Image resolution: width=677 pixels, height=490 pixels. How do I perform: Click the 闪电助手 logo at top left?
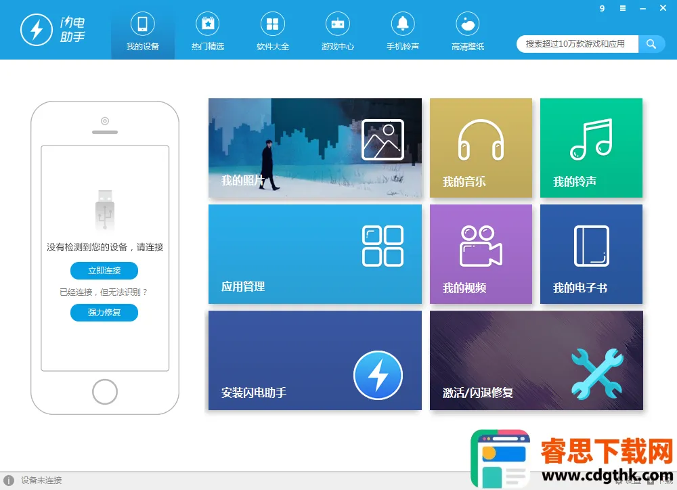[x=52, y=30]
